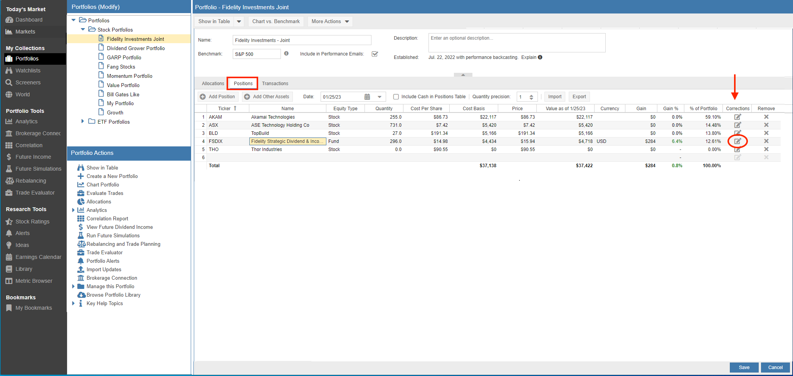The height and width of the screenshot is (376, 793).
Task: Edit the portfolio Name field
Action: coord(302,40)
